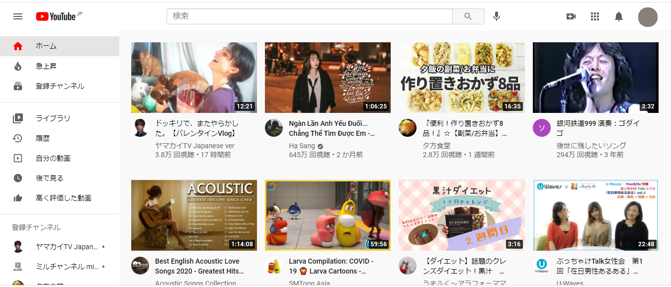Open the hamburger guide menu
This screenshot has height=287, width=671.
point(18,16)
